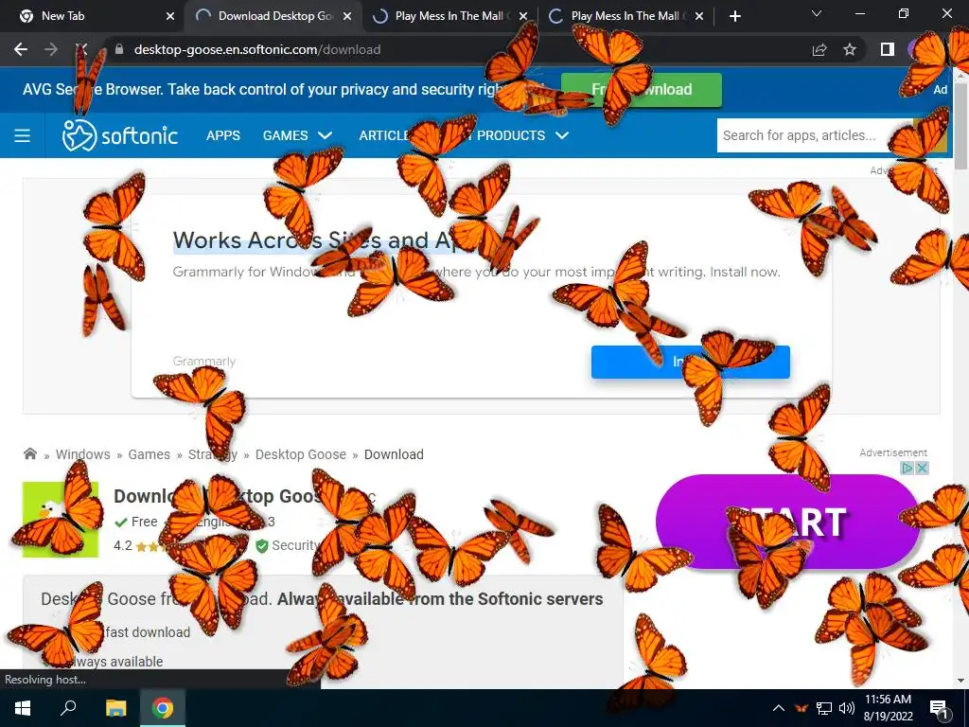The width and height of the screenshot is (969, 727).
Task: Select the Download Desktop Goose tab
Action: click(272, 16)
